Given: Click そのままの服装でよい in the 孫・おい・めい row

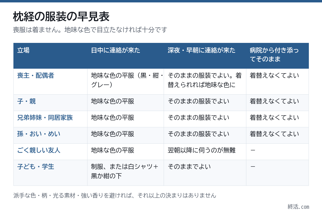Looking at the screenshot, I should [x=205, y=135].
